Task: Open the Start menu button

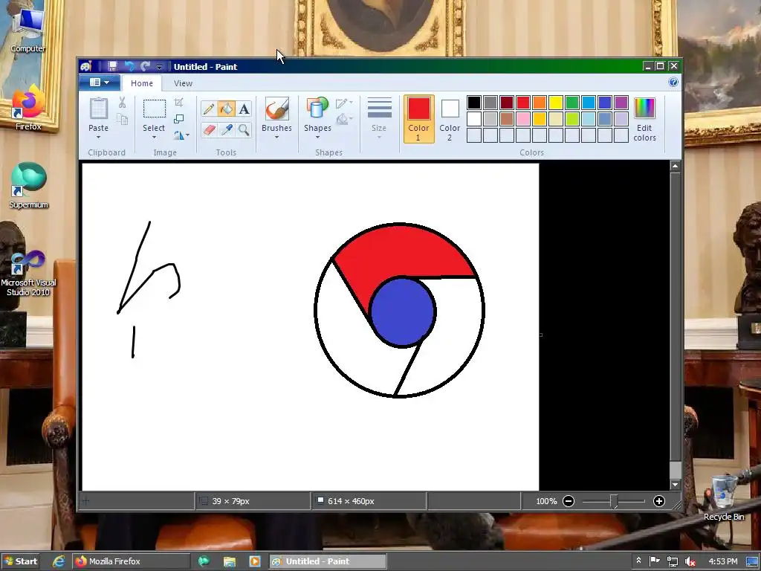Action: tap(21, 561)
